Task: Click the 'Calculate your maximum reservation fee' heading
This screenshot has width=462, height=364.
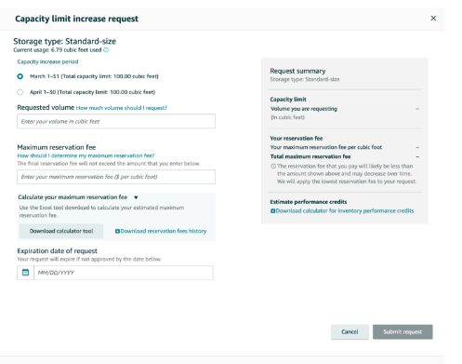Action: 73,197
